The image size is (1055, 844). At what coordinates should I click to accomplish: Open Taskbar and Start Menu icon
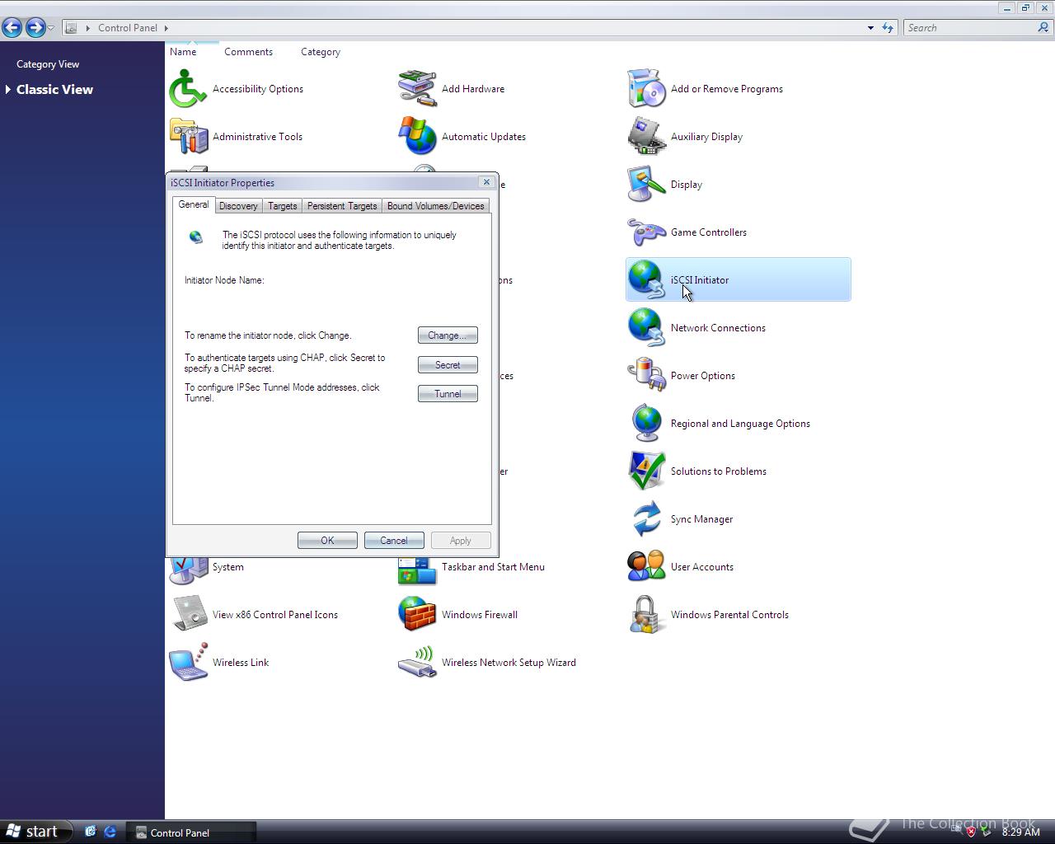click(x=417, y=571)
